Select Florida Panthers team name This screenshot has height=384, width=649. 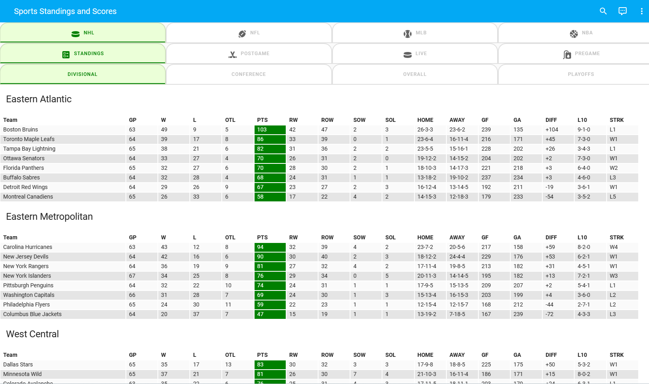24,168
